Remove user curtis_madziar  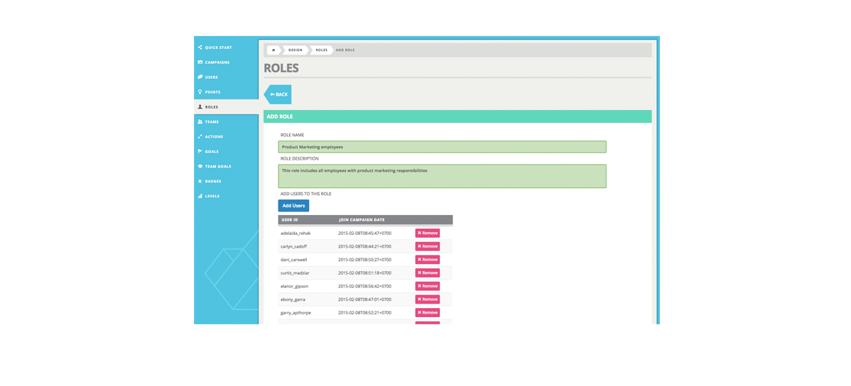pos(428,272)
